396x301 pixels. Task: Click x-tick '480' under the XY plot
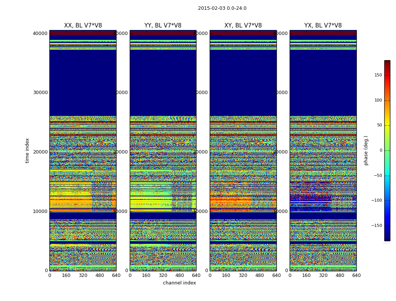pyautogui.click(x=259, y=275)
